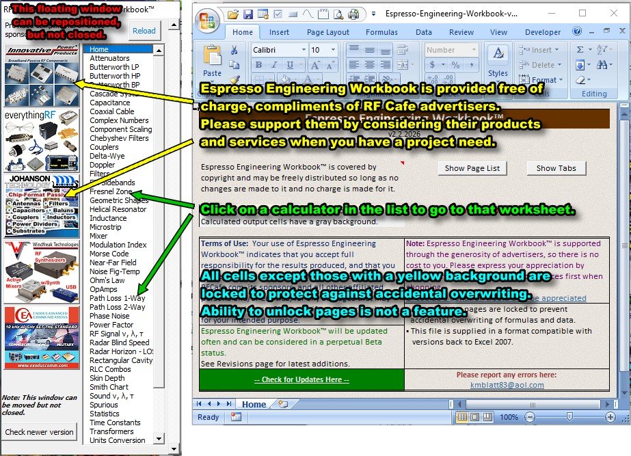Click the Check for Updates Here link
Image resolution: width=631 pixels, height=456 pixels.
[301, 379]
